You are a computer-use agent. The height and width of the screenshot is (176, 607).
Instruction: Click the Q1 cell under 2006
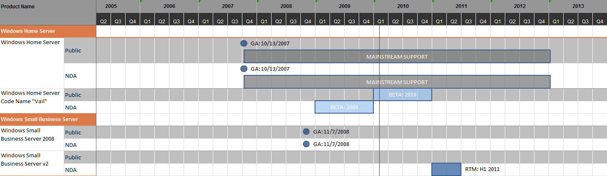147,19
